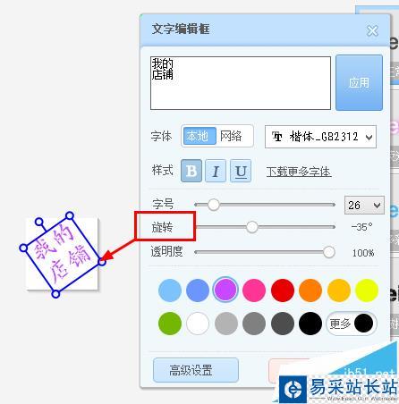
Task: Pick the medium blue color swatch
Action: [x=198, y=290]
